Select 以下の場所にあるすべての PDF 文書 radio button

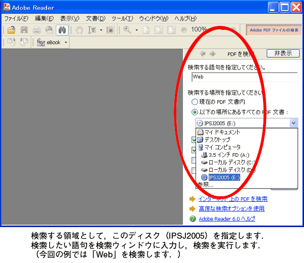click(195, 112)
